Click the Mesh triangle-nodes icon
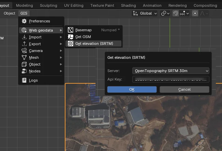The width and height of the screenshot is (222, 151). tap(24, 57)
